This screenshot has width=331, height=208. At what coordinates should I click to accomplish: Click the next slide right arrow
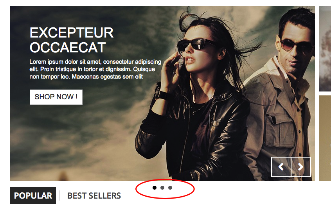click(301, 167)
